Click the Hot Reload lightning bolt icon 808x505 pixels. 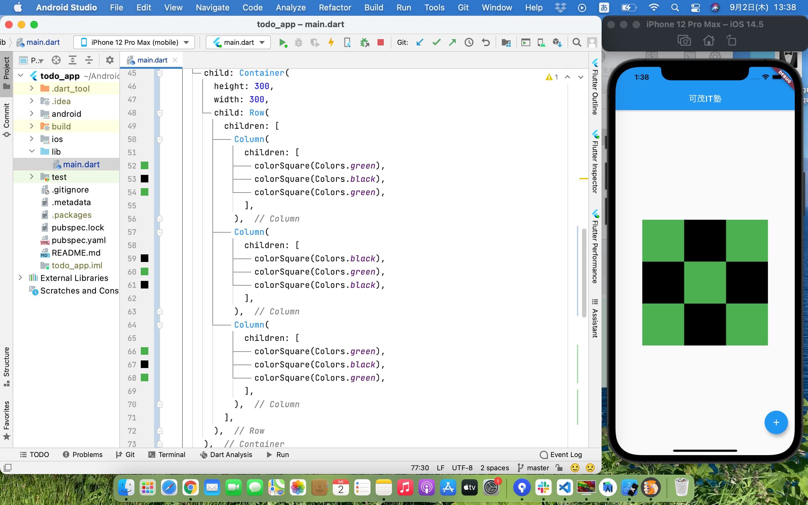click(x=330, y=43)
